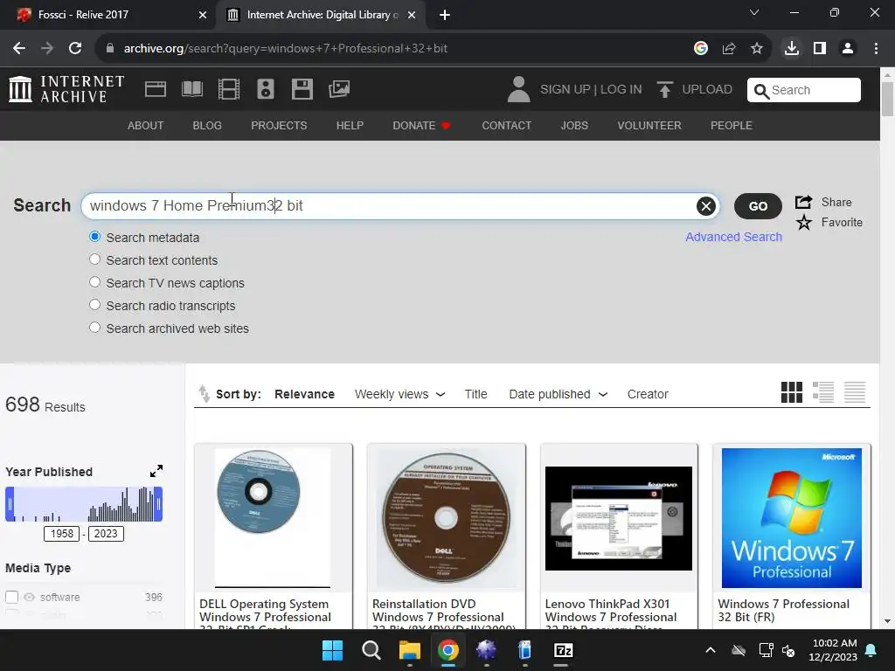Sort results by Creator
895x671 pixels.
pyautogui.click(x=648, y=394)
